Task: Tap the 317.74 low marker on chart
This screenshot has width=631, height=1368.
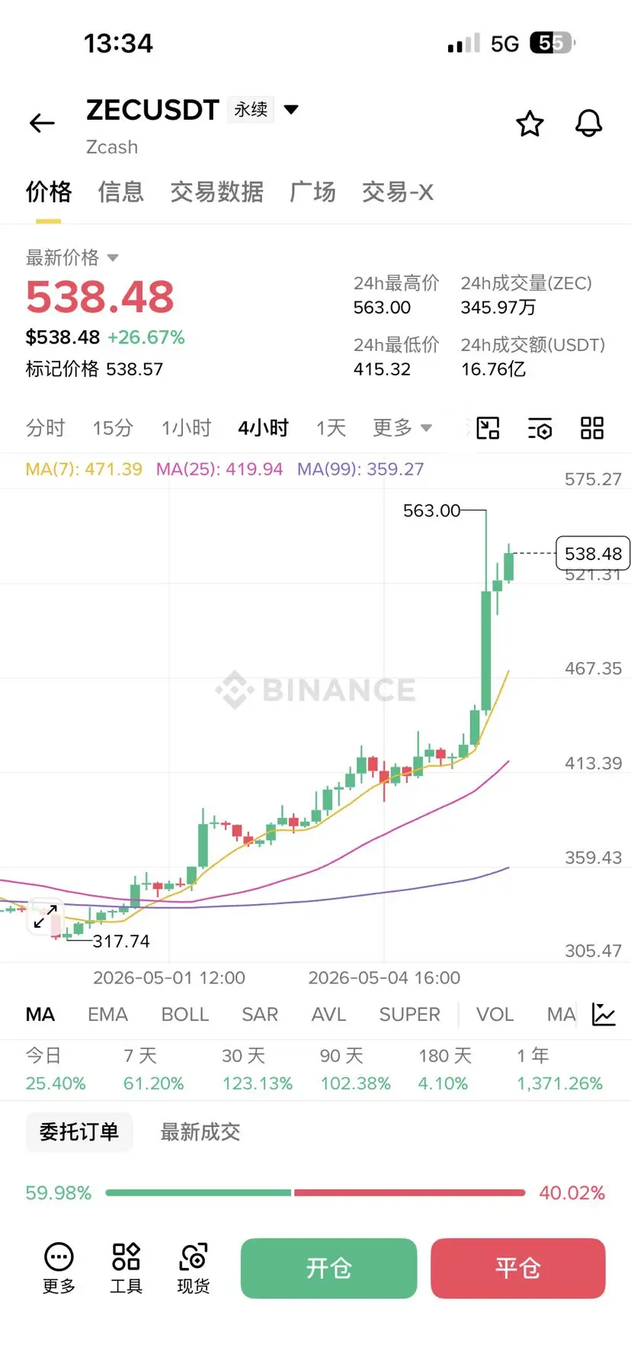Action: coord(121,942)
